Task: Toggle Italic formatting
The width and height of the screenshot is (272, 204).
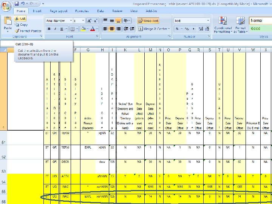Action: tap(55, 29)
